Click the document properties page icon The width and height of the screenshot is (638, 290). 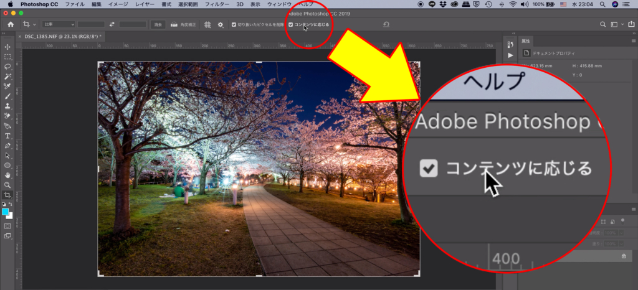pos(526,53)
